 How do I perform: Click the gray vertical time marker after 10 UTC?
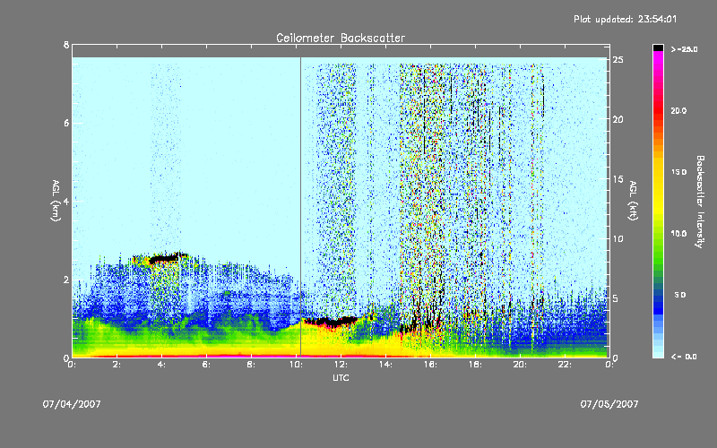pos(300,207)
